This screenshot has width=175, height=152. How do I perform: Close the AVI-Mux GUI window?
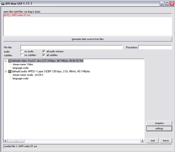[x=172, y=3]
